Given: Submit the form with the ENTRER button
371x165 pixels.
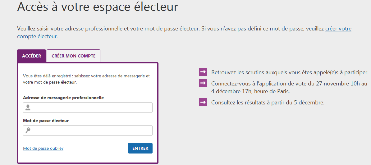Looking at the screenshot, I should [x=140, y=148].
